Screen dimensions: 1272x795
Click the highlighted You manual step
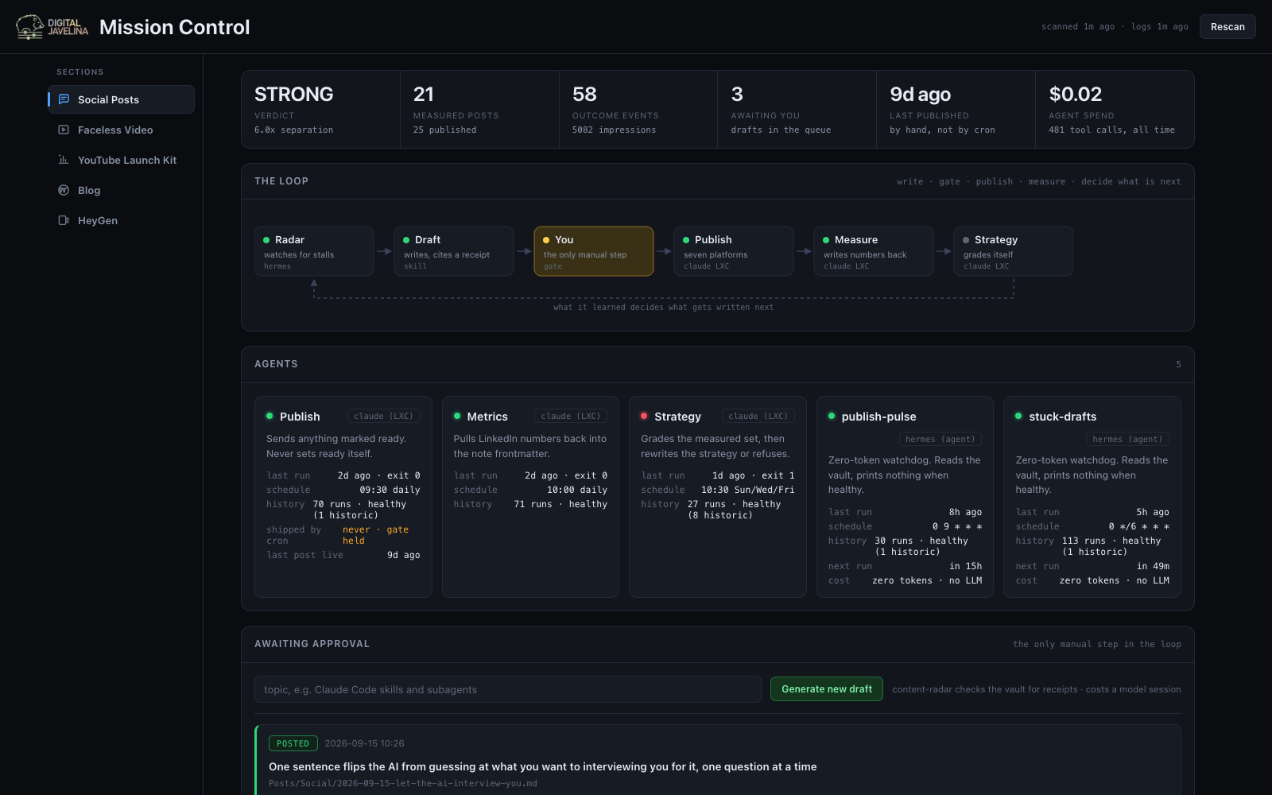[594, 251]
